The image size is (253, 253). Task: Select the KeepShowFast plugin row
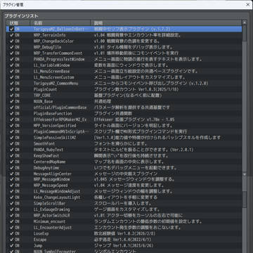tap(124, 155)
